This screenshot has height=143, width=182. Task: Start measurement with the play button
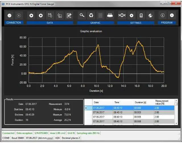(x=31, y=16)
